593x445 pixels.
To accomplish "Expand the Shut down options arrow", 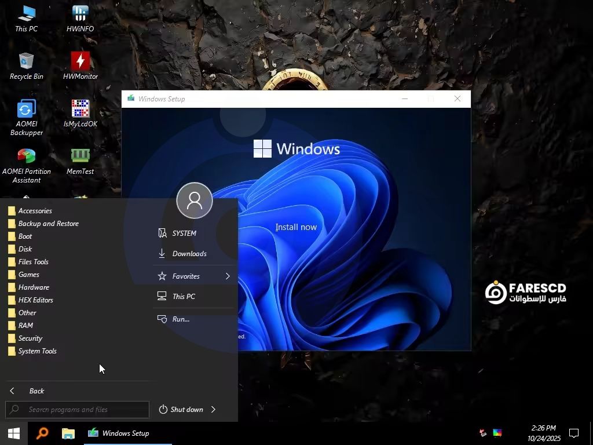I will tap(213, 410).
